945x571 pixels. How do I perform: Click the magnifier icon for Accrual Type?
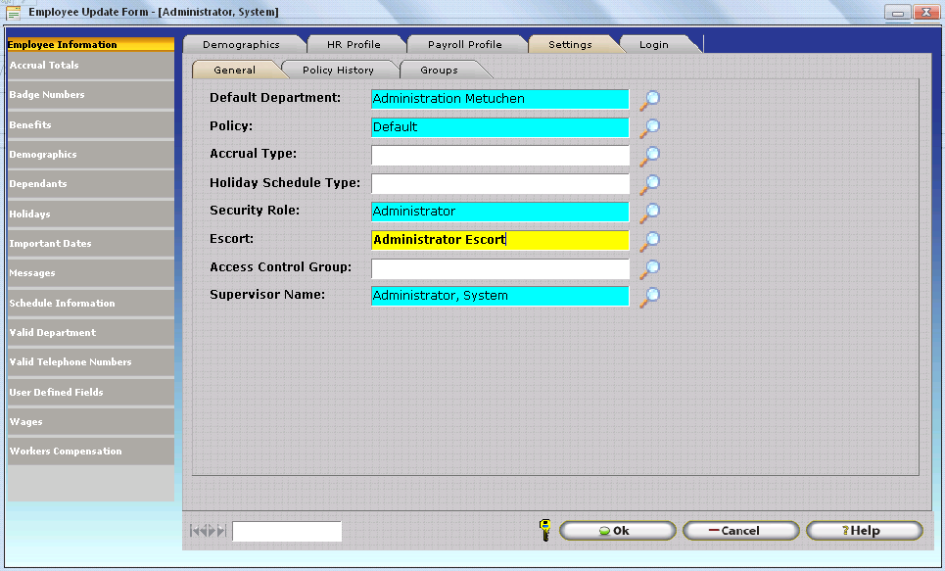pos(650,155)
